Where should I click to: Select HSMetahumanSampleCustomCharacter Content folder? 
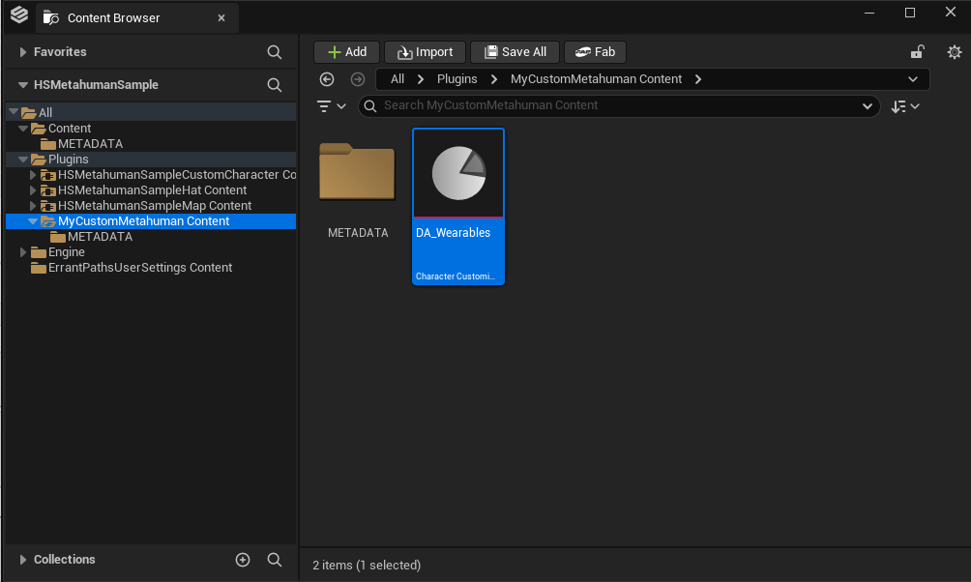point(176,175)
